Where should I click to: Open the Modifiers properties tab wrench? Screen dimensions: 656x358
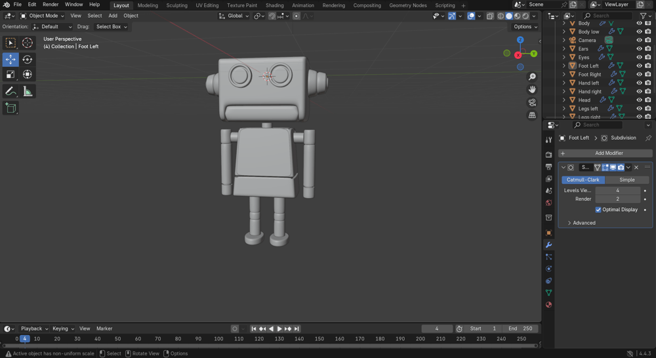pos(549,245)
